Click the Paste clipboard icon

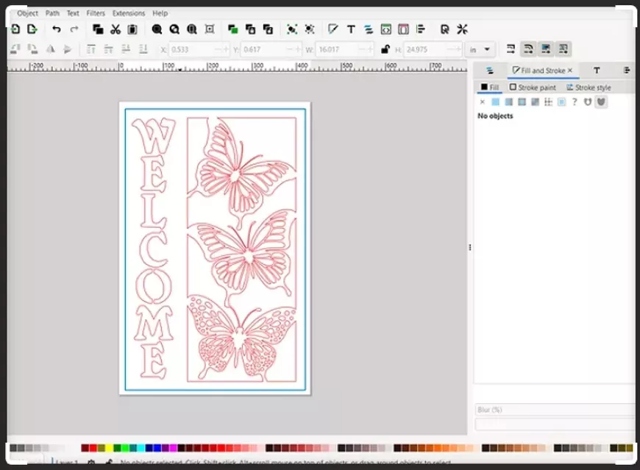coord(132,29)
